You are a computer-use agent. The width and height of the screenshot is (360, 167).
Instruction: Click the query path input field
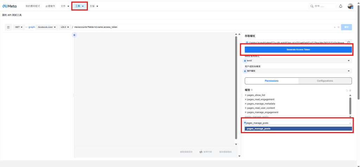point(203,27)
